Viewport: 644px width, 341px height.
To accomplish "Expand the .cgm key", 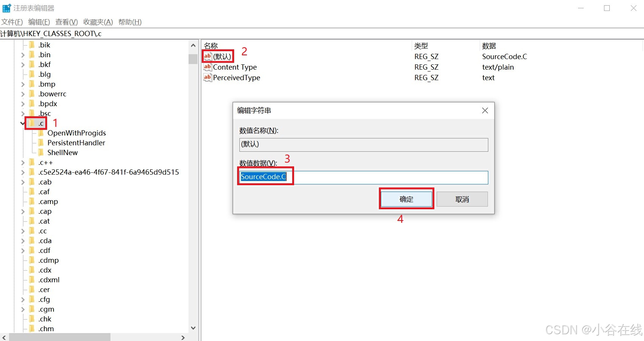I will click(x=23, y=309).
